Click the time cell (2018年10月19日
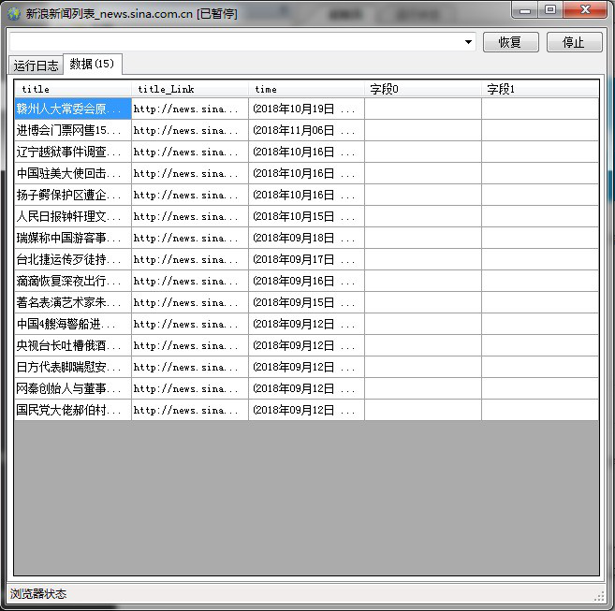Viewport: 615px width, 611px height. coord(306,109)
